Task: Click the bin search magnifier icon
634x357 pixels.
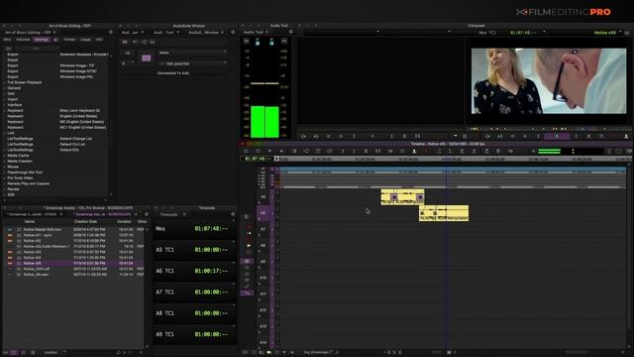Action: click(x=119, y=353)
